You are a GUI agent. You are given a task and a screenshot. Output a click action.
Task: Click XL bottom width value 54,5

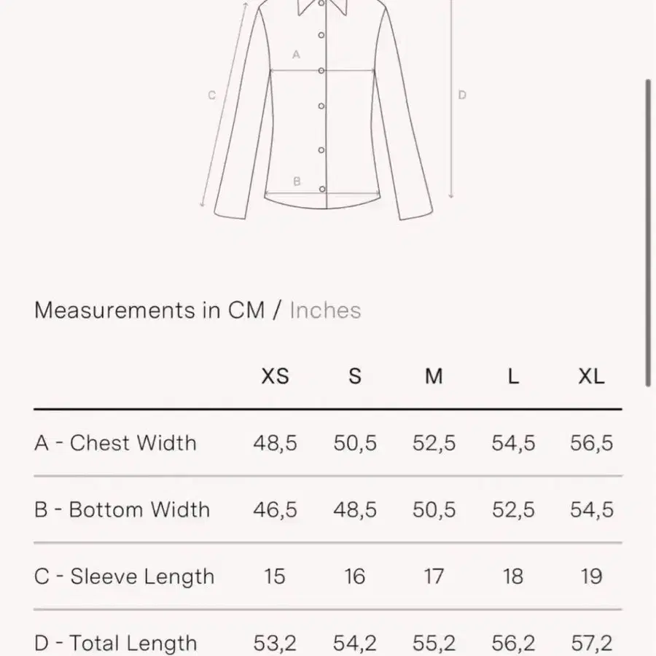click(592, 509)
